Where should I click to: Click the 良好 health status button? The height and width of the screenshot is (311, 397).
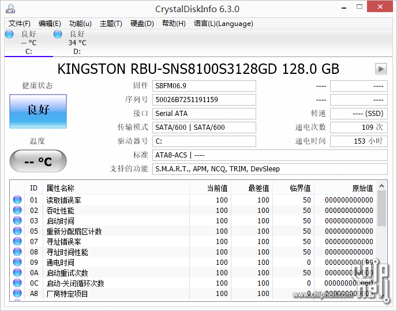pos(38,111)
